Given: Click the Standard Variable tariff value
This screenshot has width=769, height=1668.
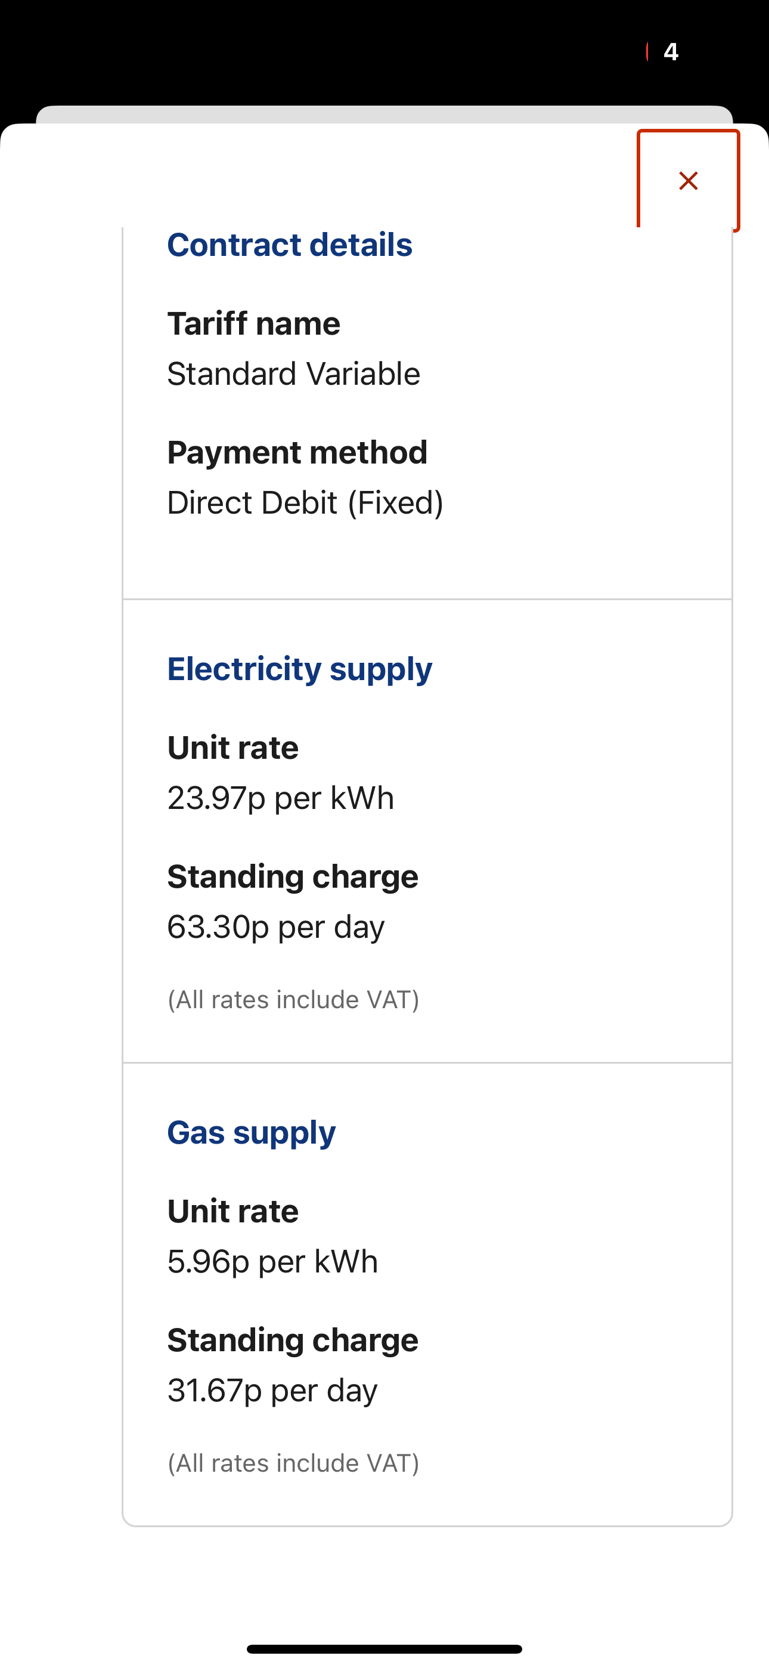Looking at the screenshot, I should [293, 373].
